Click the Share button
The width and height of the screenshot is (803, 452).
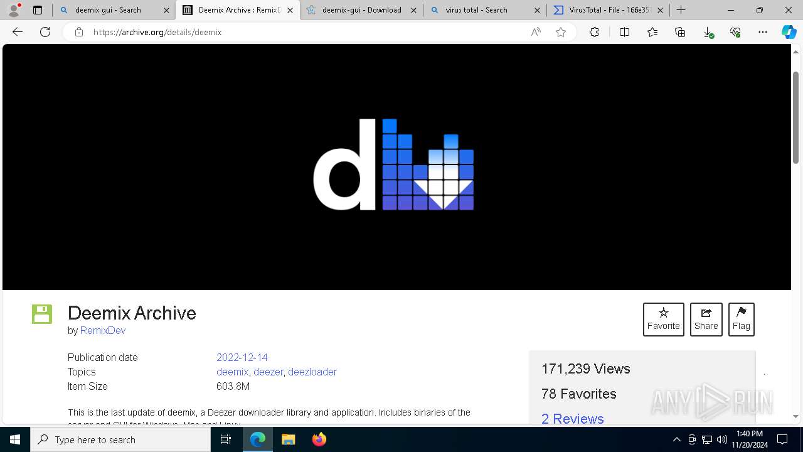coord(706,320)
